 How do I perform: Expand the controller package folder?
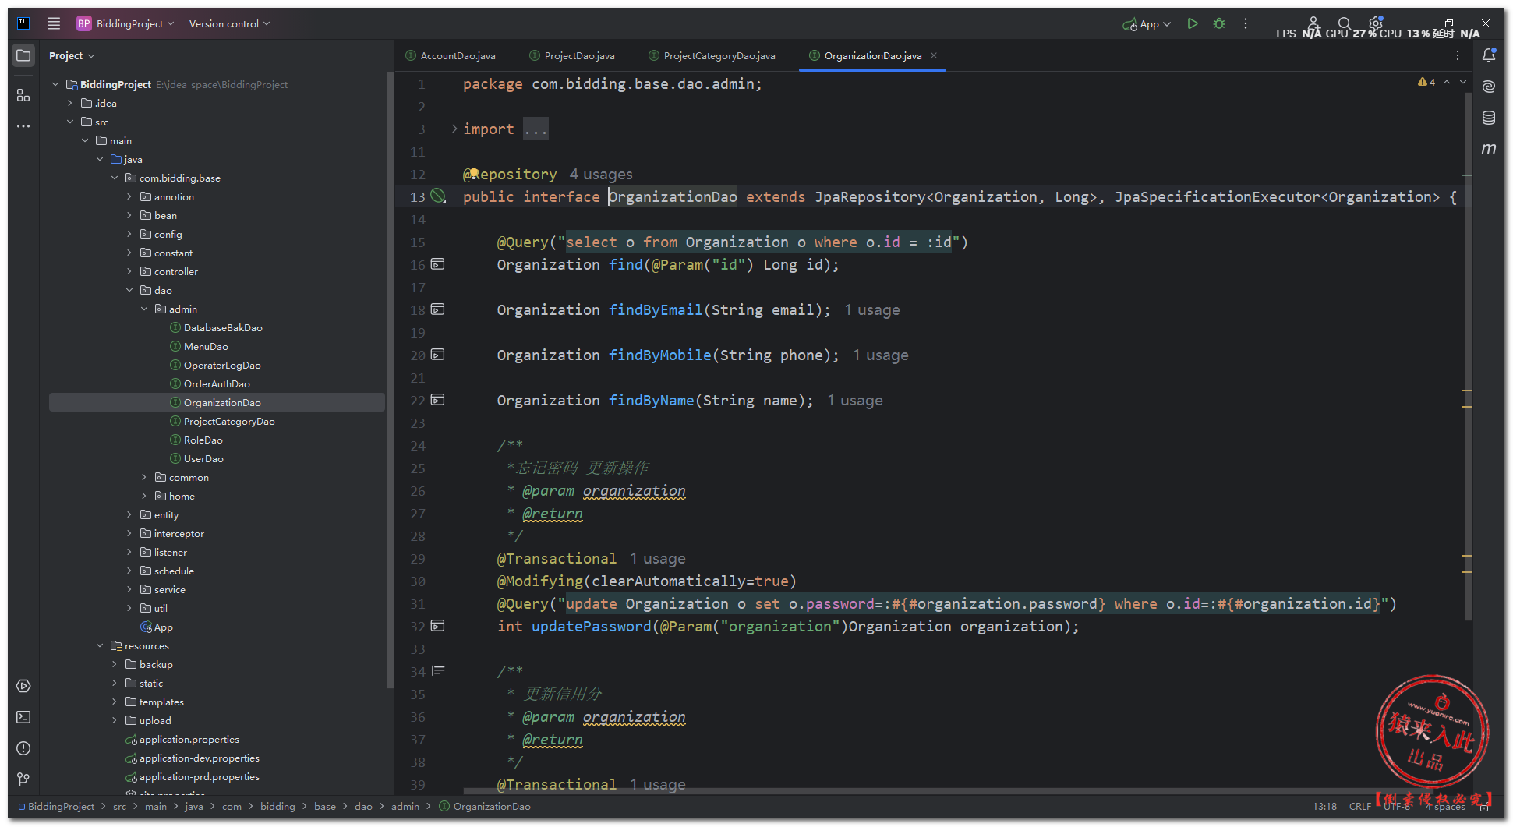pos(129,272)
